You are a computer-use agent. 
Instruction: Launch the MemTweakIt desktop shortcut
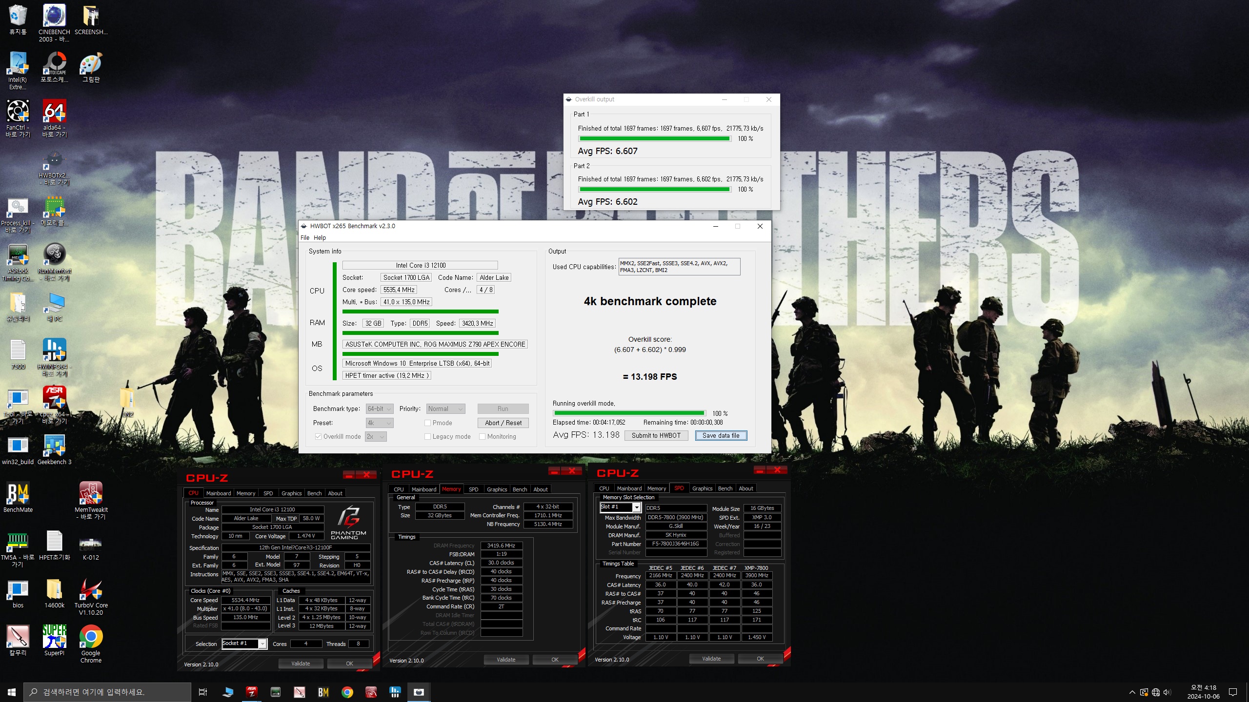tap(91, 500)
